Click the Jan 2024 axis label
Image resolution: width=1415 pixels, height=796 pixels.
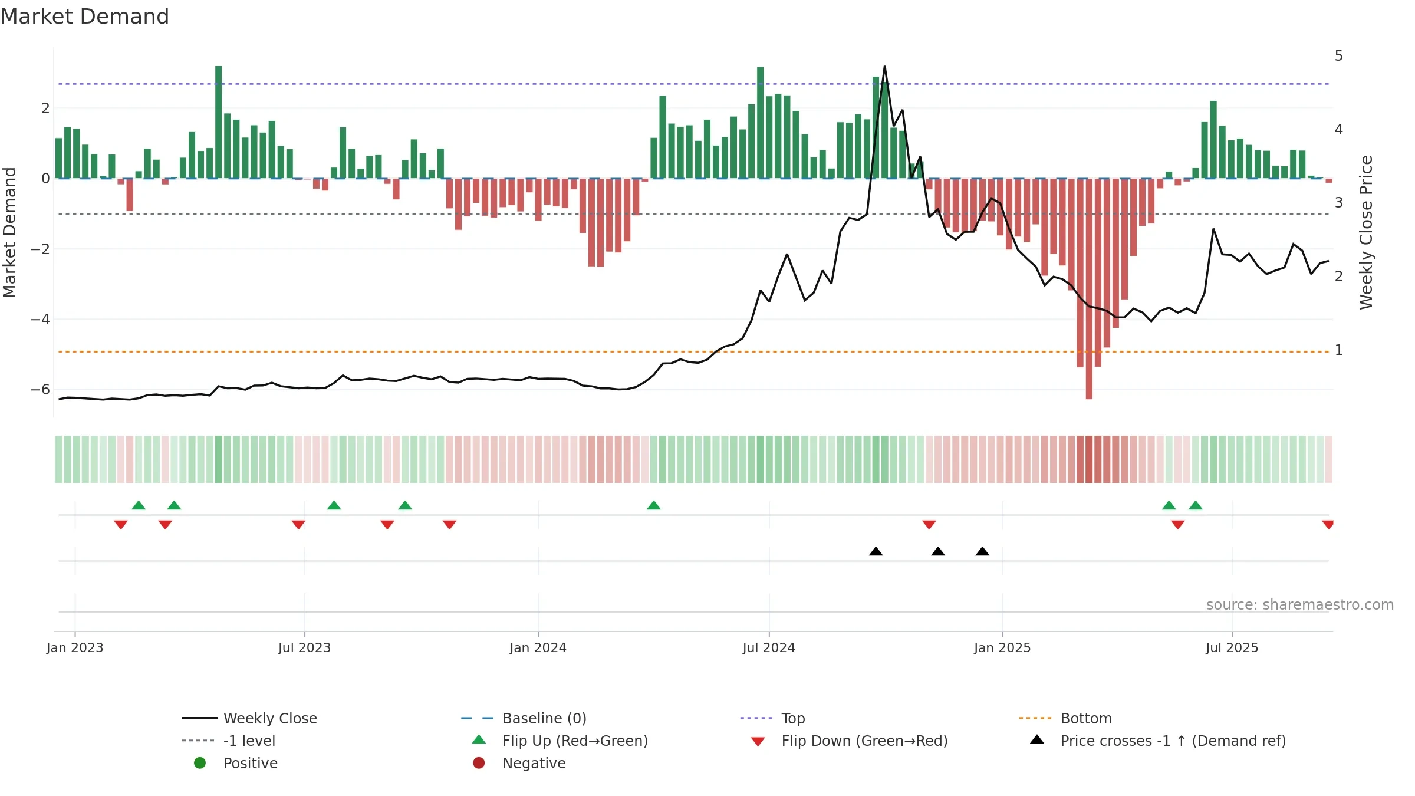[x=538, y=647]
